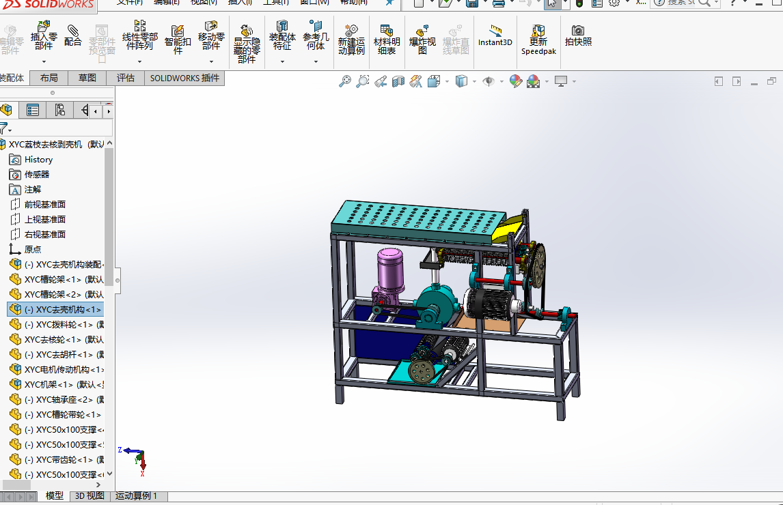The height and width of the screenshot is (505, 783).
Task: Switch to PropertyManager tab icon
Action: click(33, 110)
